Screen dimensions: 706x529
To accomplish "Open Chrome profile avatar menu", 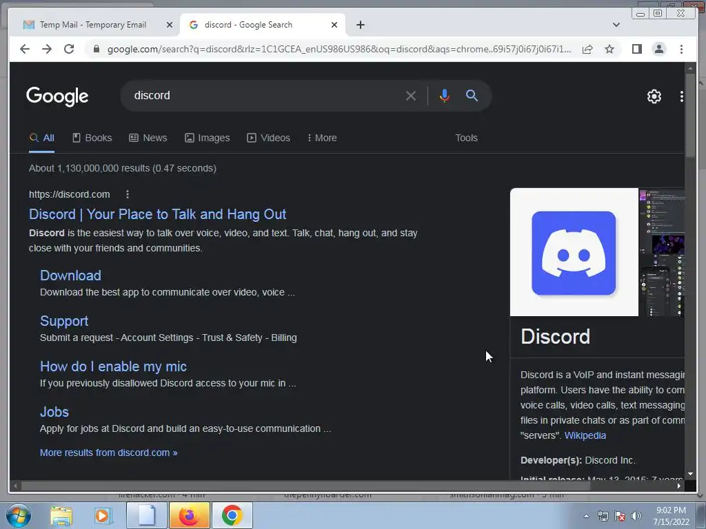I will click(x=658, y=49).
